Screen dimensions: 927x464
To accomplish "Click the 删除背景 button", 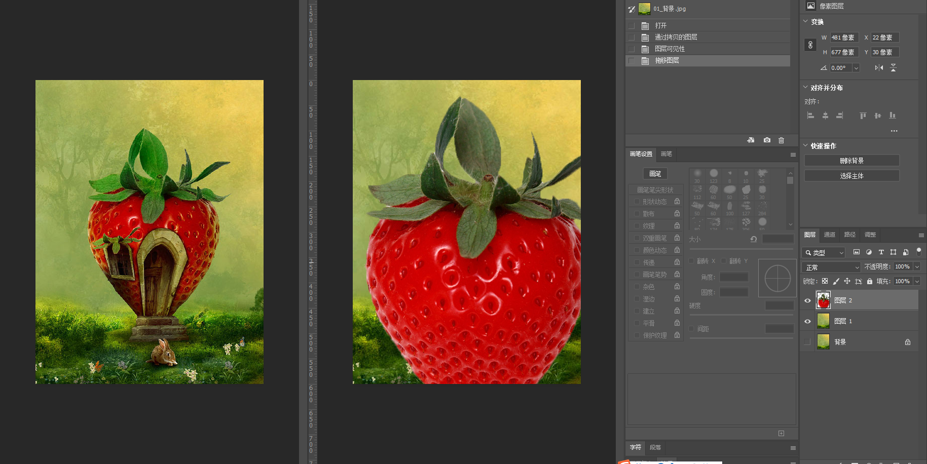I will tap(851, 161).
